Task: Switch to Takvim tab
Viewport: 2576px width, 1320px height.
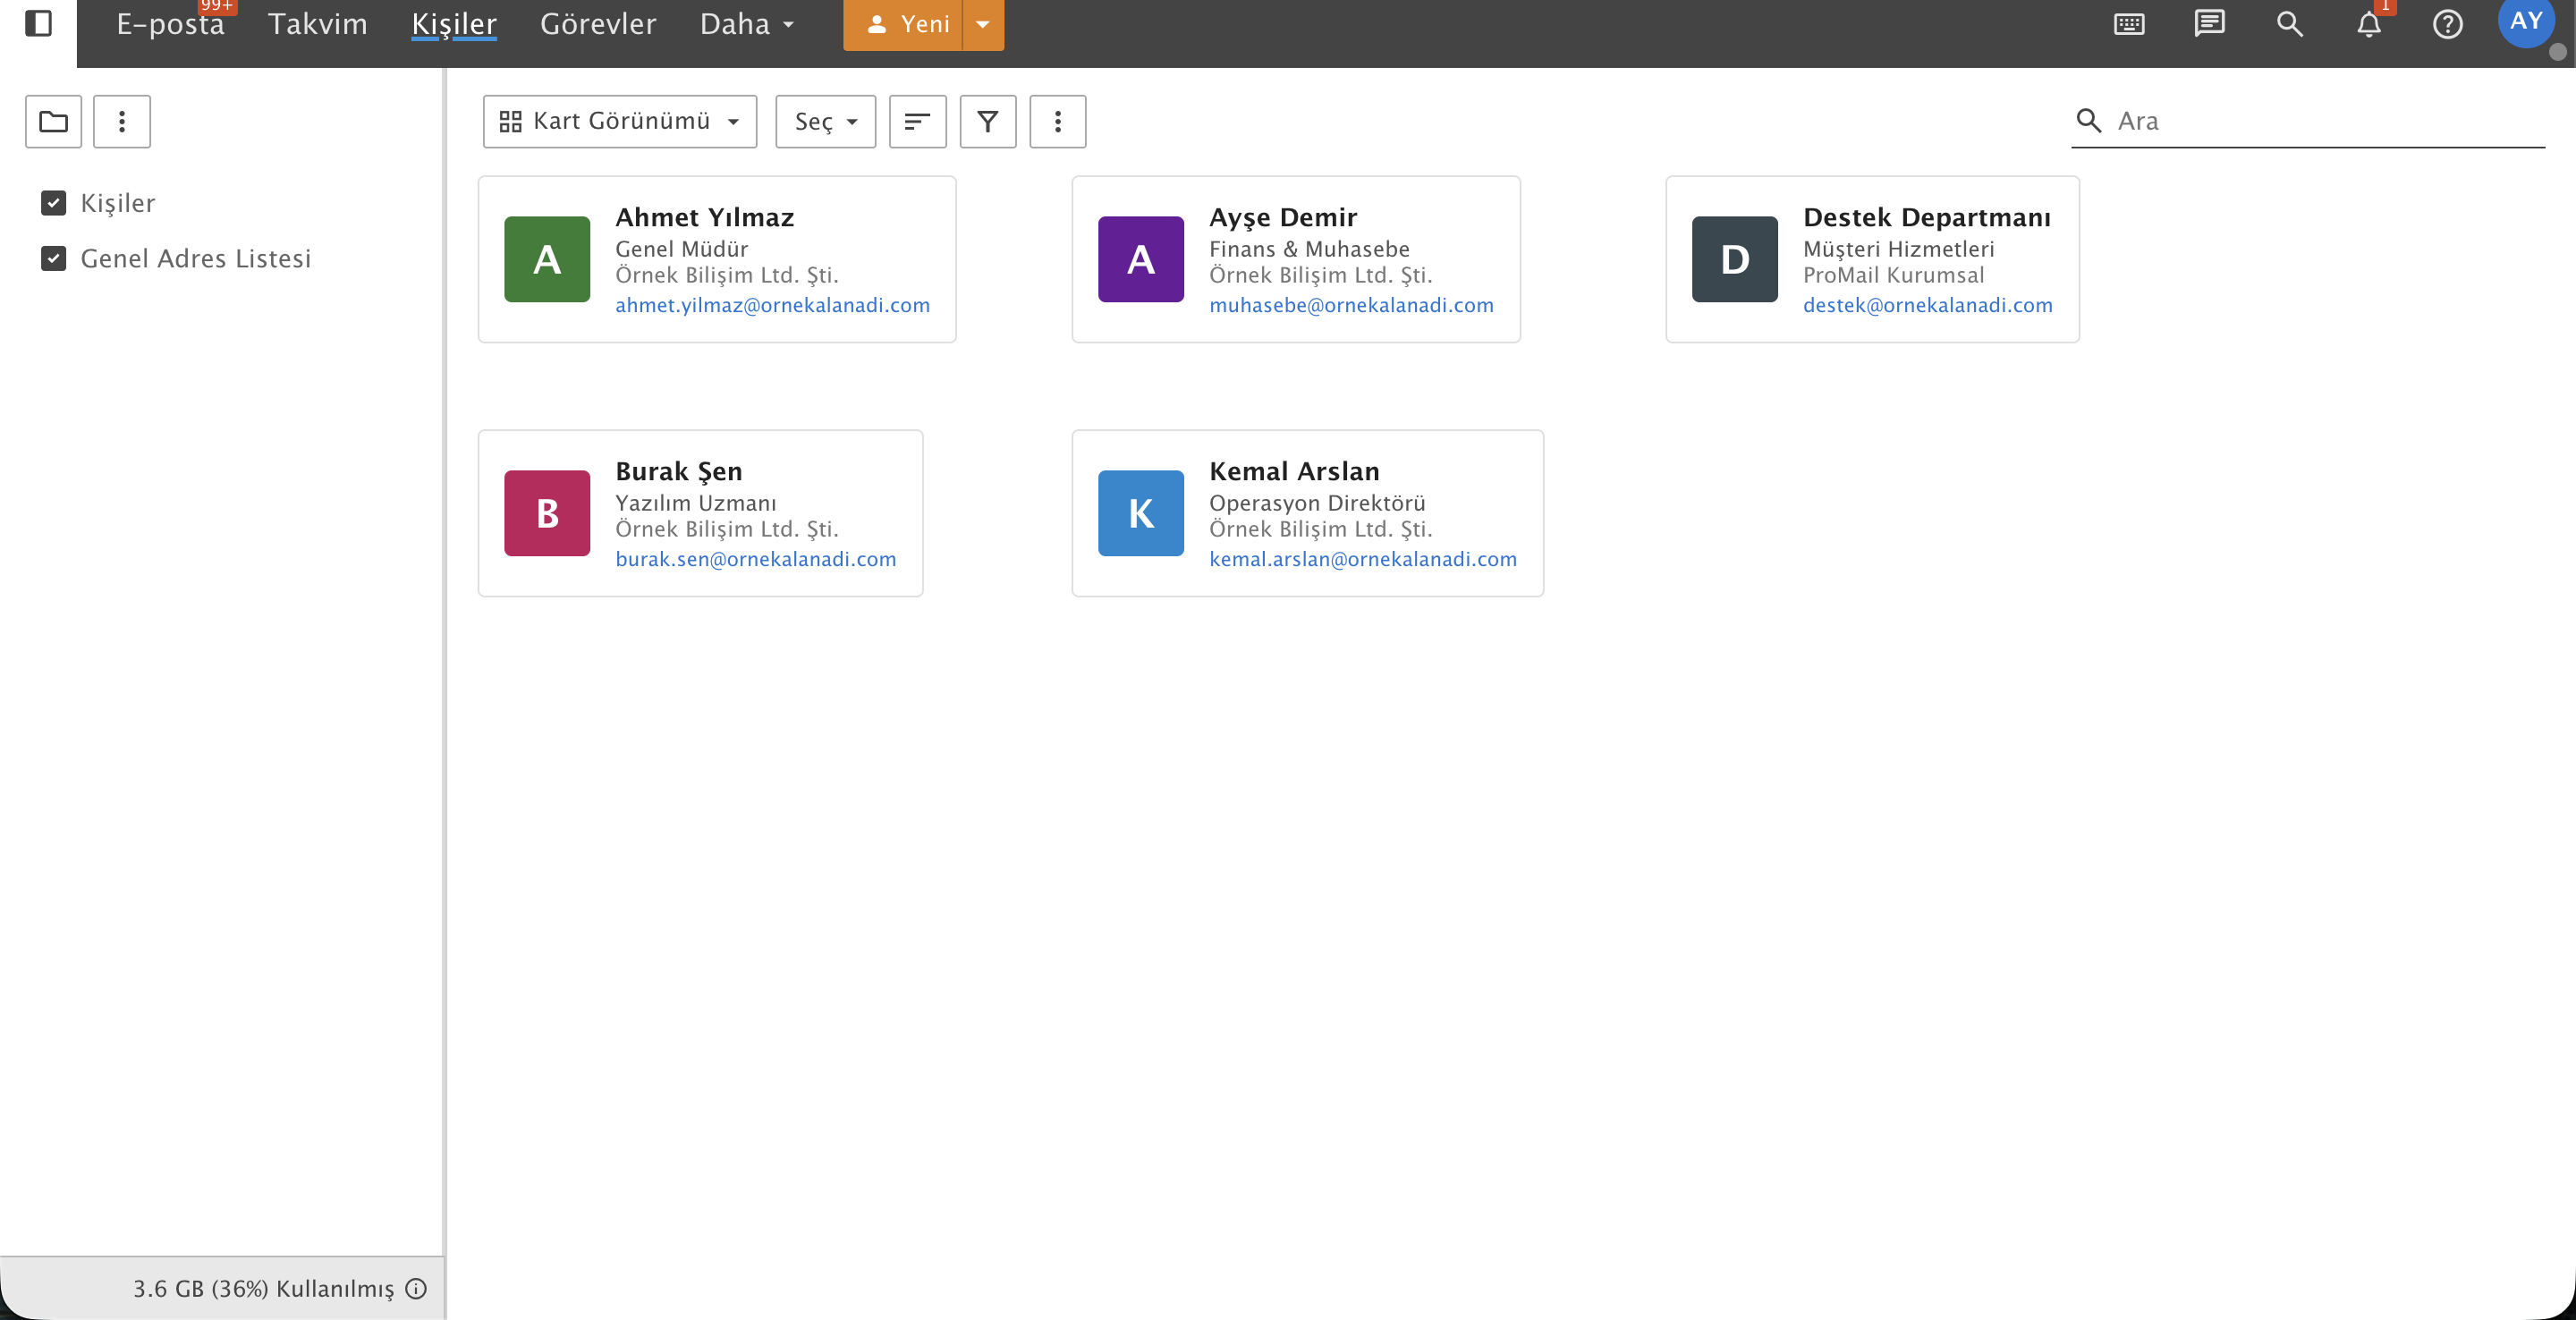Action: coord(317,24)
